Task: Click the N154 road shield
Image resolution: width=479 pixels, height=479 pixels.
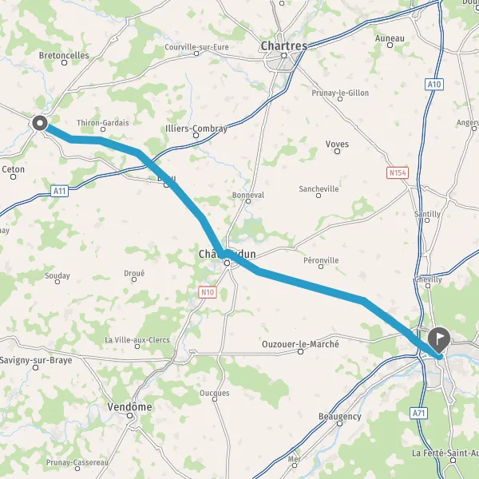Action: click(x=398, y=173)
